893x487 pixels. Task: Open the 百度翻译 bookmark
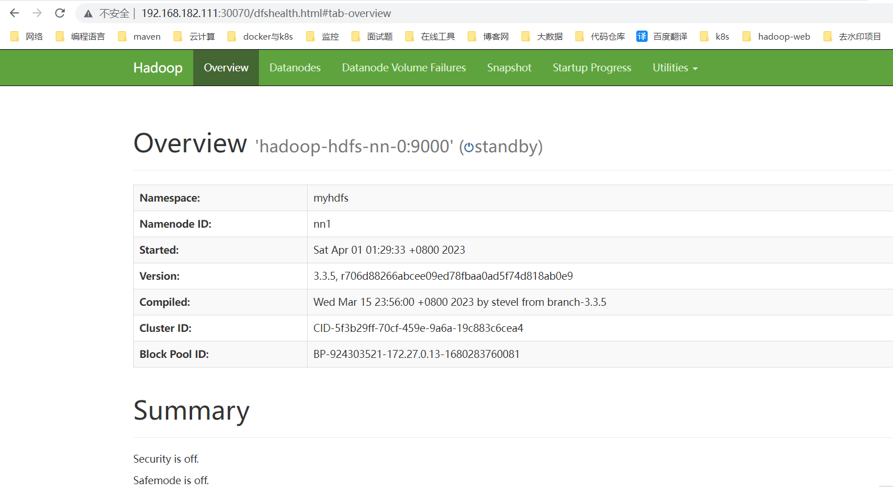click(662, 36)
